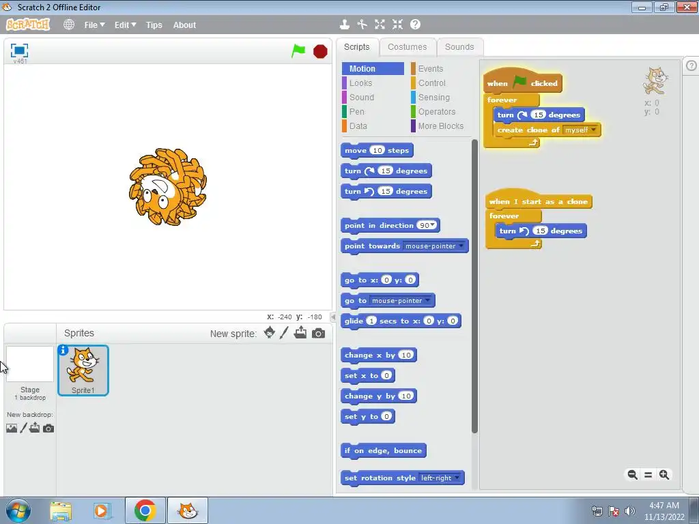Select the Delete scissors tool

pyautogui.click(x=362, y=25)
